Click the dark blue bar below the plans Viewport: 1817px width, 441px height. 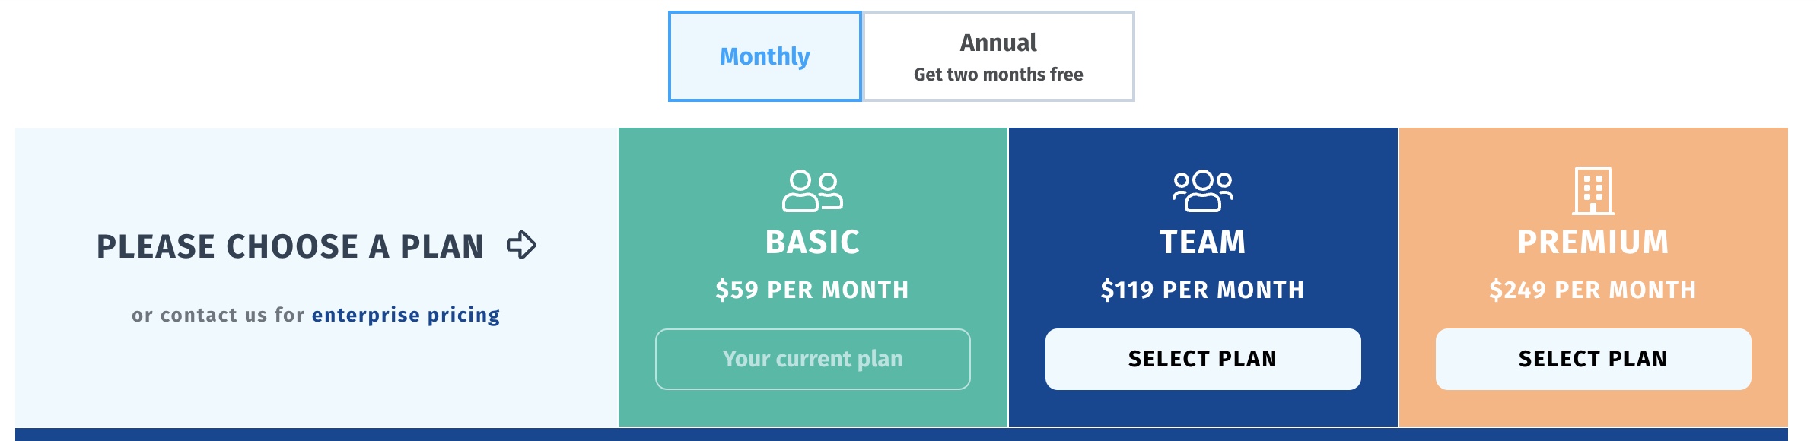(x=901, y=434)
